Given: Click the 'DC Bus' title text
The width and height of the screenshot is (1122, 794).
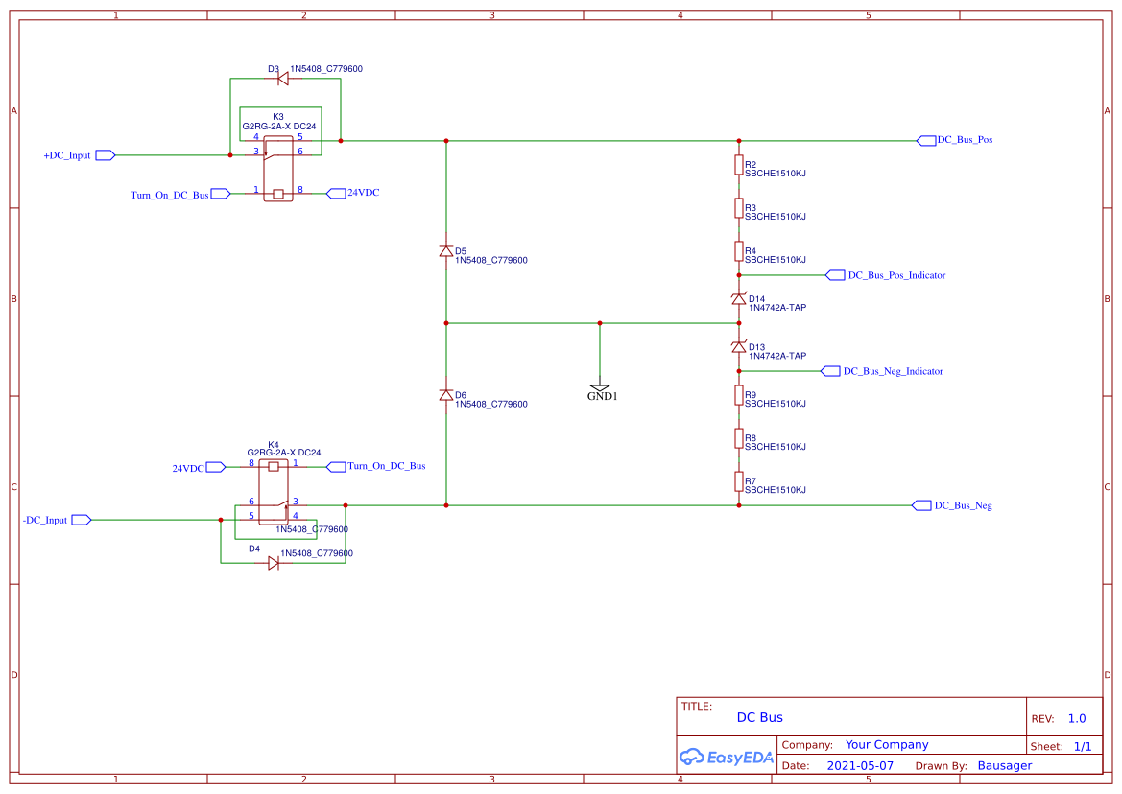Looking at the screenshot, I should point(760,717).
